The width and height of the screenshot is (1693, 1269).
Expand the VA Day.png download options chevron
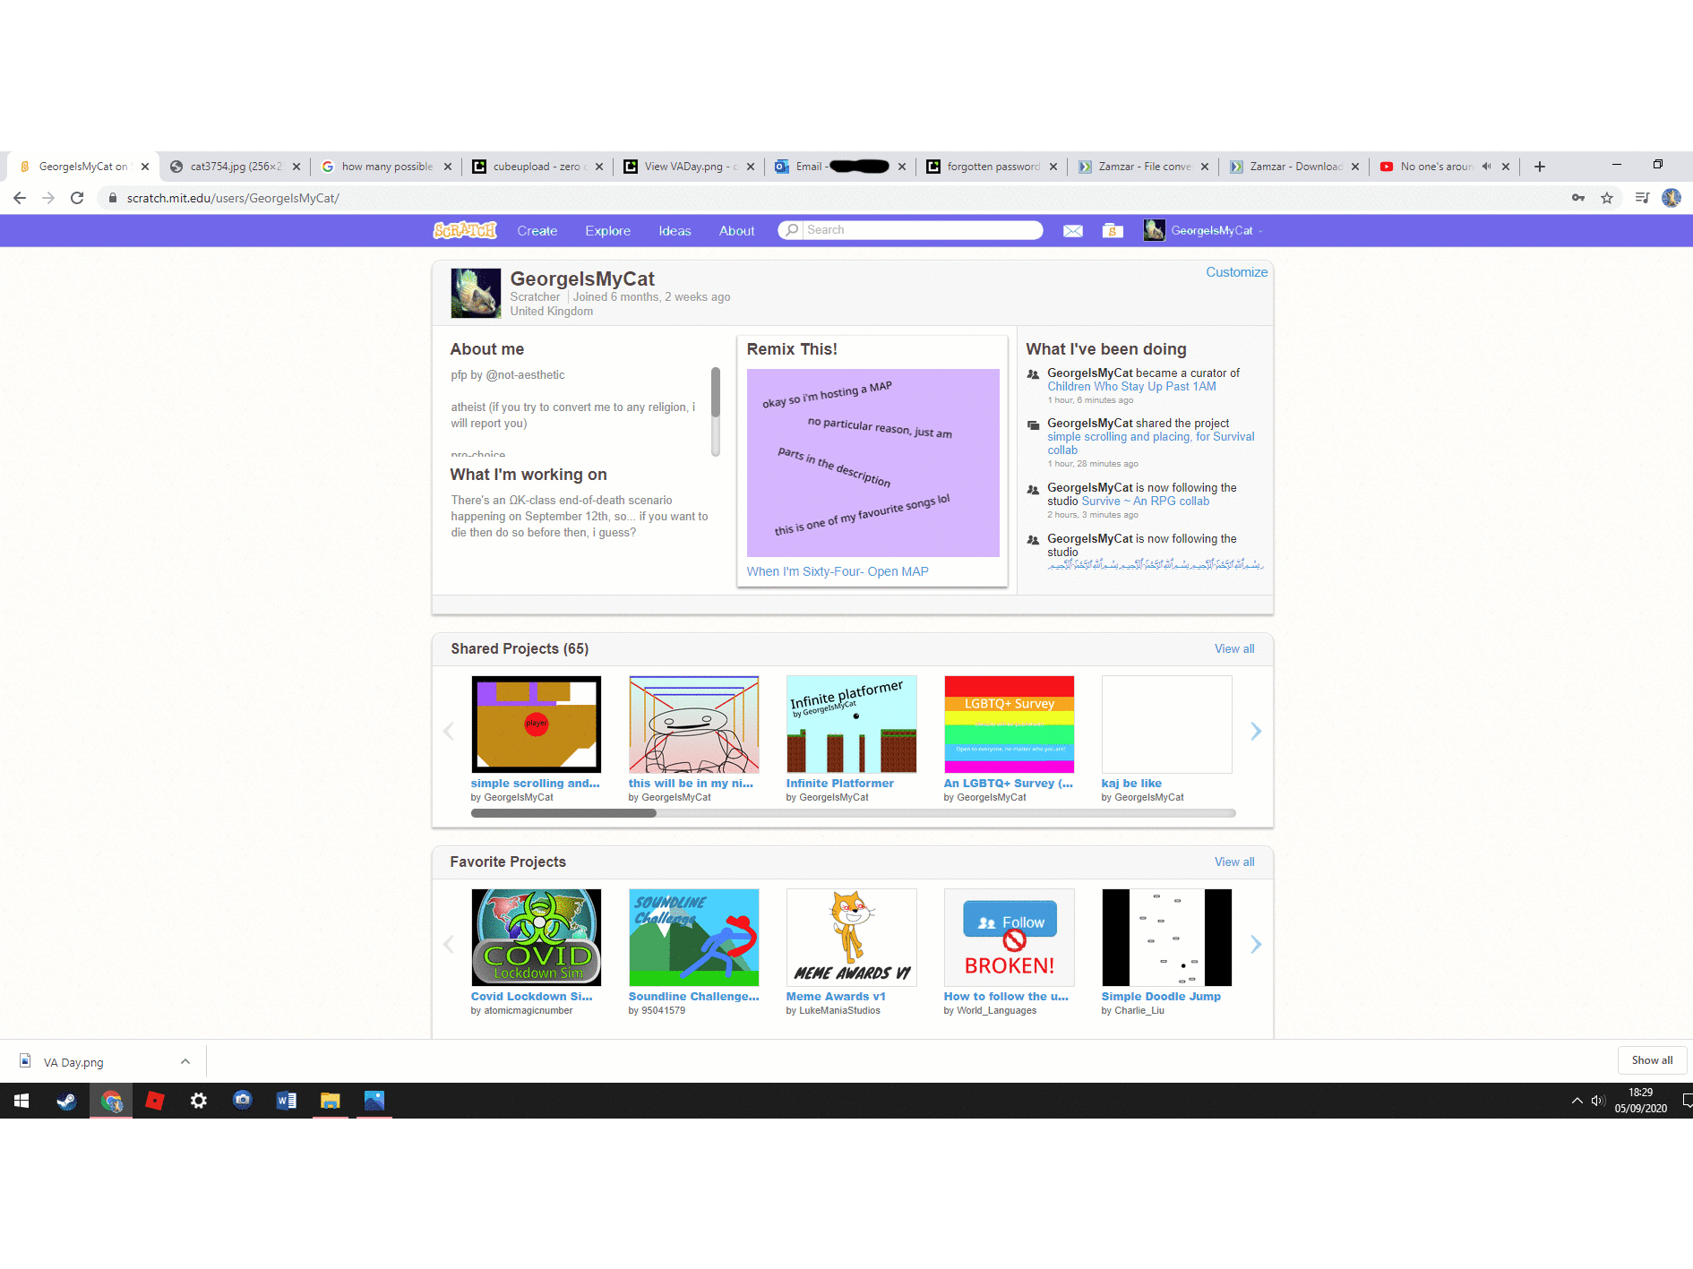click(185, 1061)
